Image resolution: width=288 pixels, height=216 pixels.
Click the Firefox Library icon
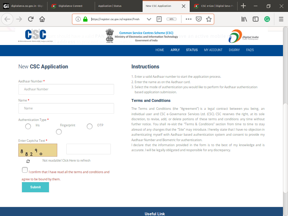(244, 19)
